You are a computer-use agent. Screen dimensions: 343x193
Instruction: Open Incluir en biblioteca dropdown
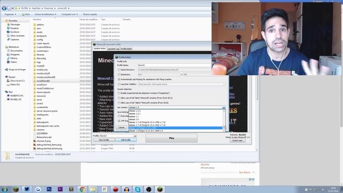click(45, 14)
